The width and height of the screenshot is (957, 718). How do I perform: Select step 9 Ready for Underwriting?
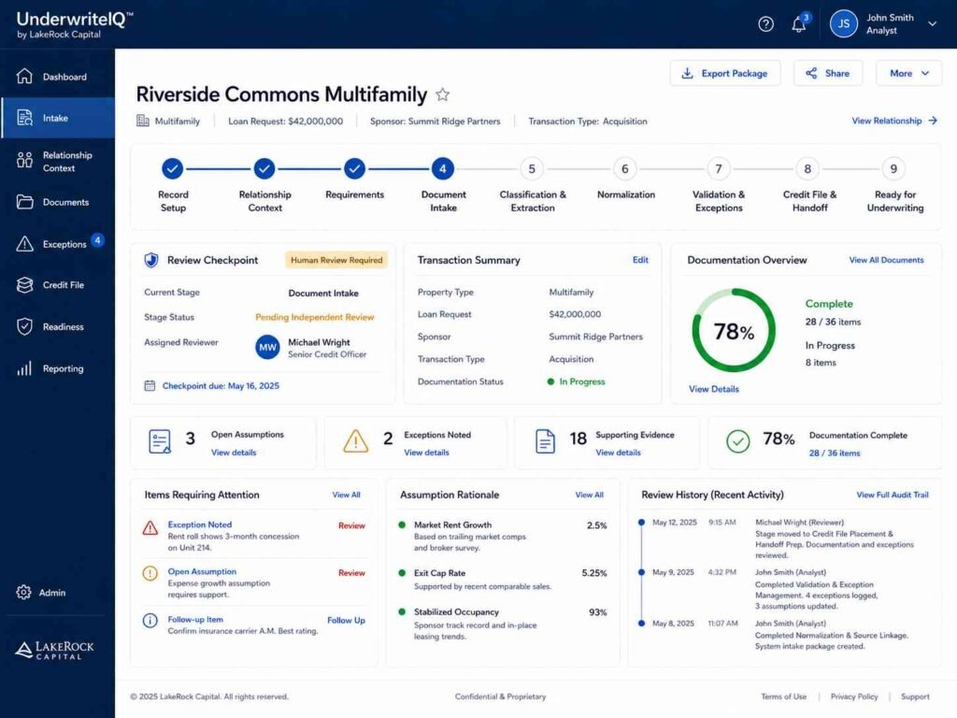click(x=893, y=168)
